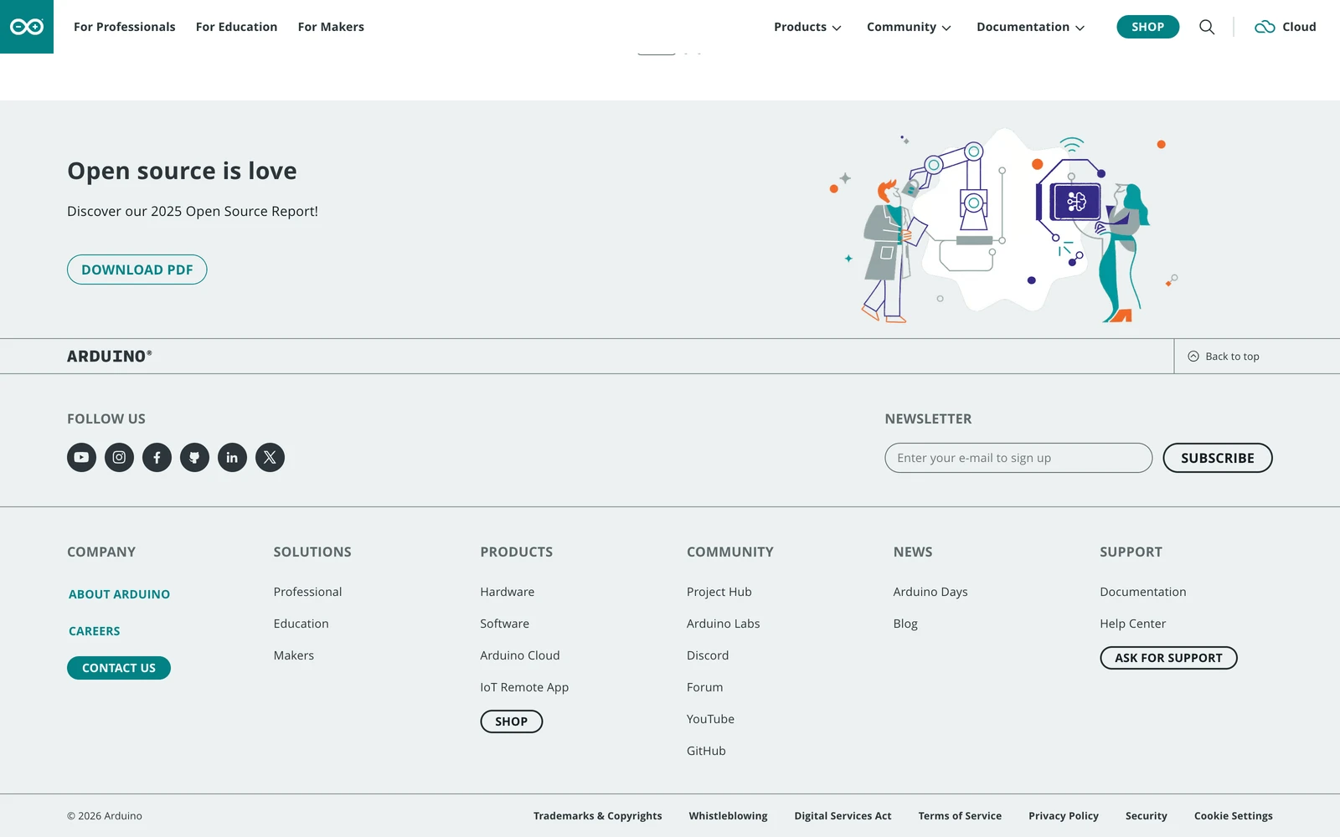Expand the Community dropdown menu
Viewport: 1340px width, 837px height.
(x=909, y=27)
